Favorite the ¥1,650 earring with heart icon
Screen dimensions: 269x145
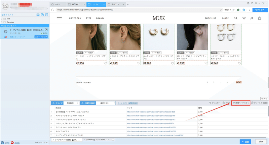pyautogui.click(x=206, y=63)
